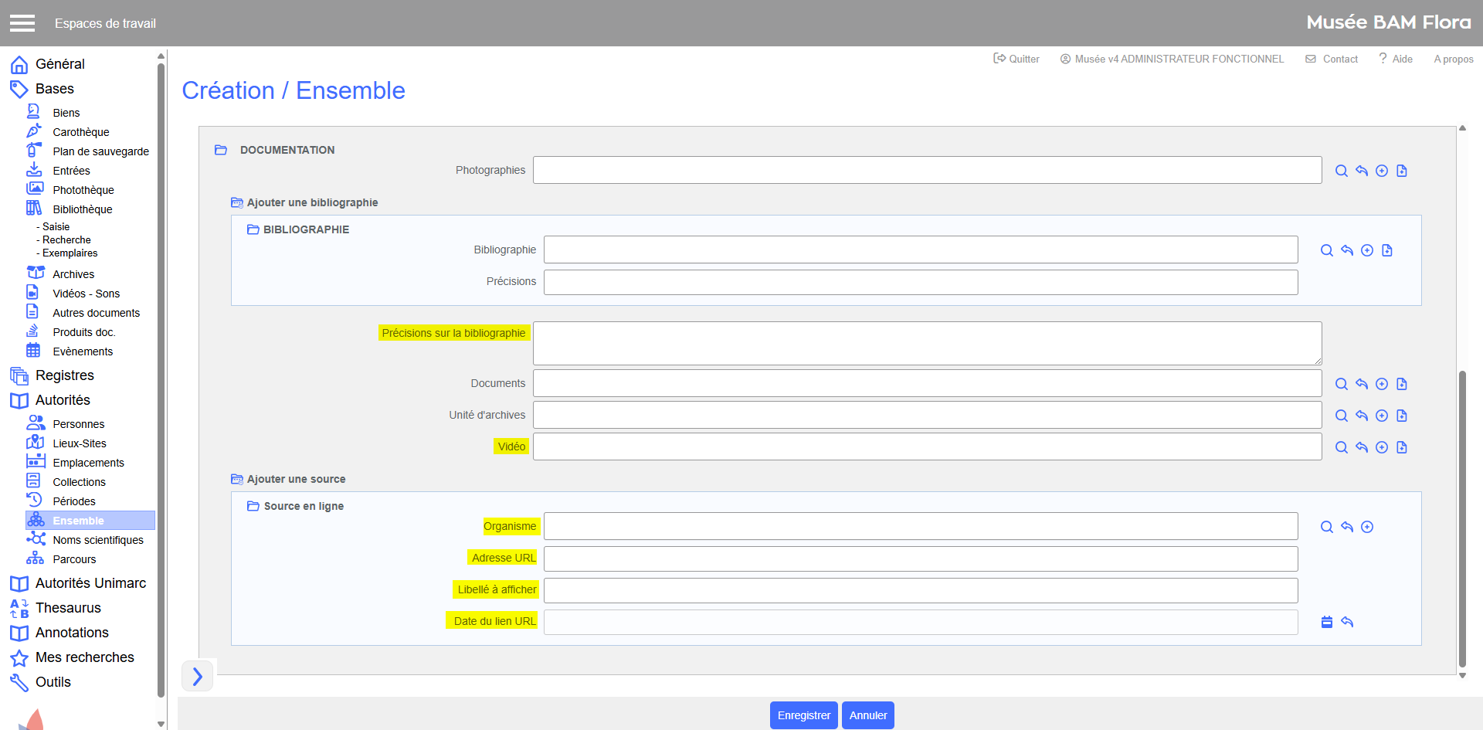
Task: Open the Thesaurus menu in the sidebar
Action: pyautogui.click(x=68, y=608)
